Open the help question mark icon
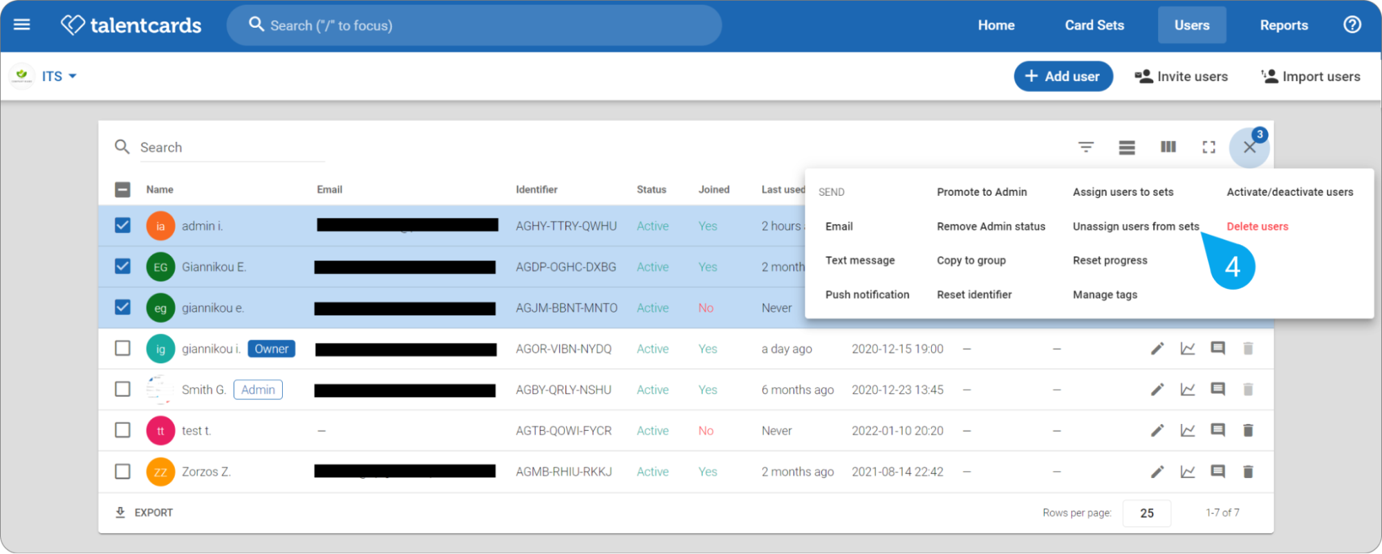 [1352, 25]
